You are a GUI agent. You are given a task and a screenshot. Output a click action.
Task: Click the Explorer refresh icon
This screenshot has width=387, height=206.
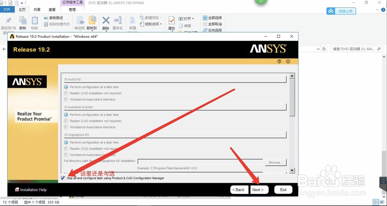pos(324,49)
